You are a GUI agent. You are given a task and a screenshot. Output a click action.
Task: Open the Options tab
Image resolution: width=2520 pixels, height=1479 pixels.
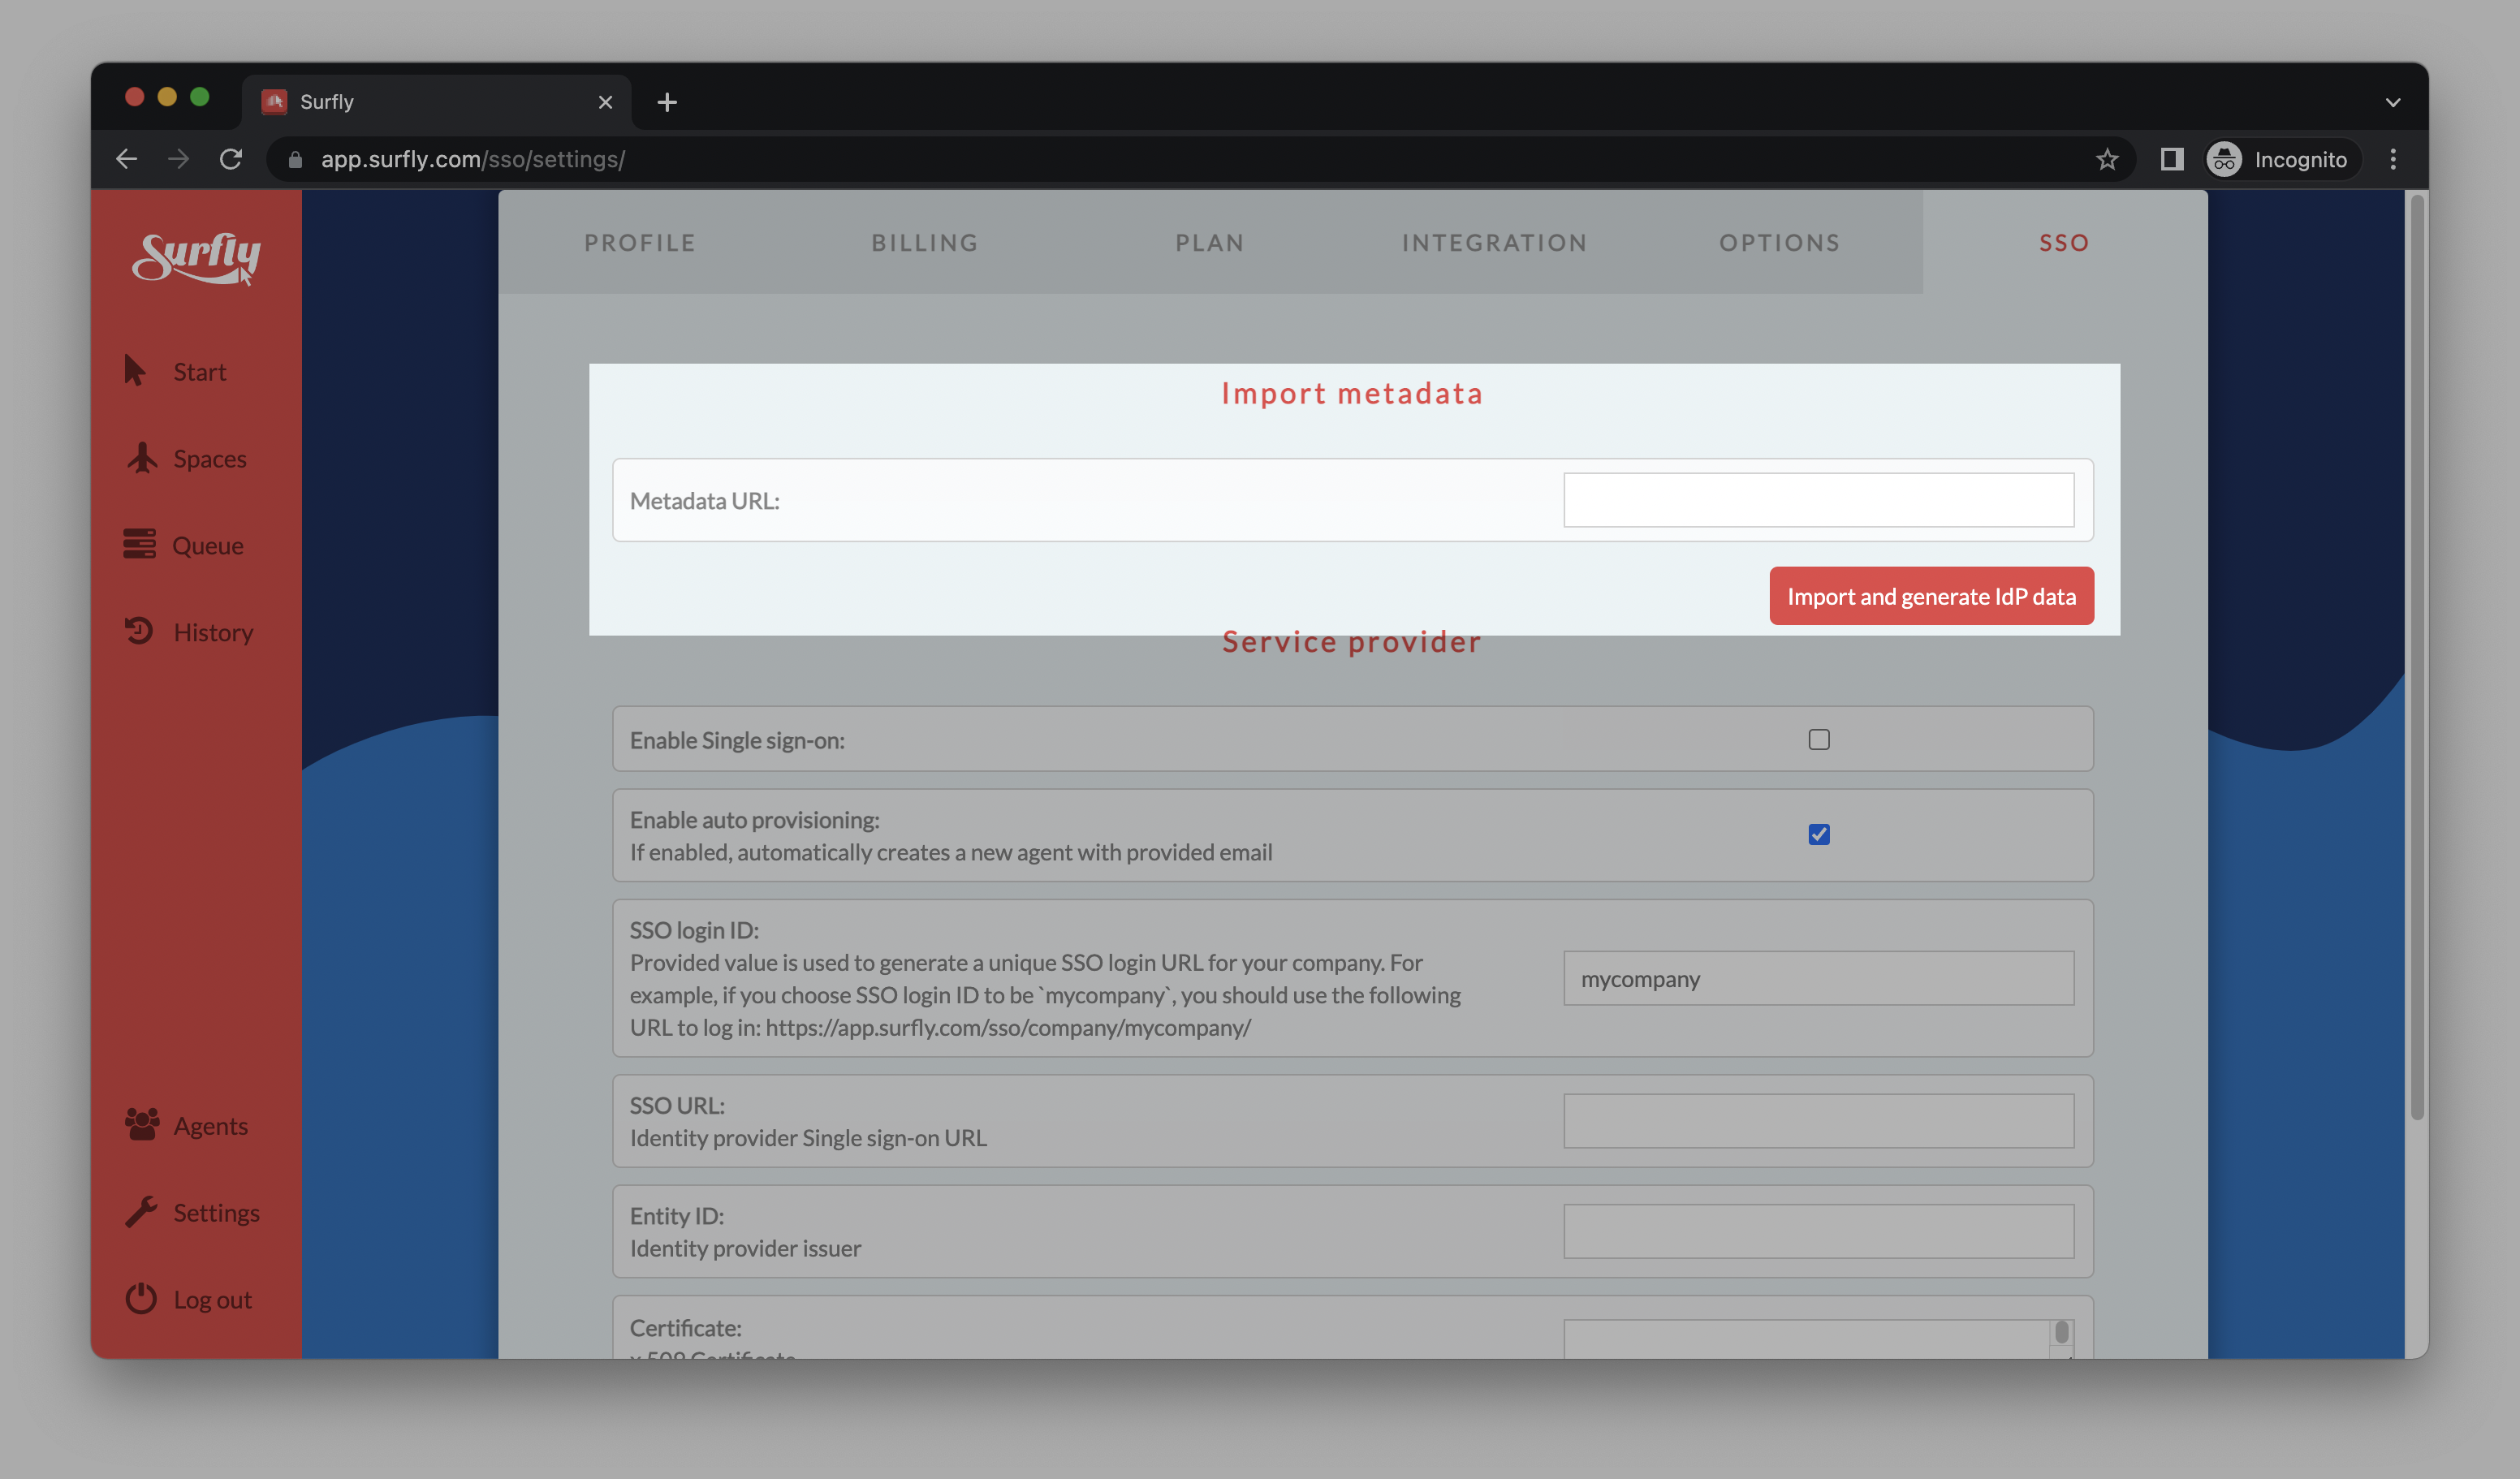coord(1779,243)
